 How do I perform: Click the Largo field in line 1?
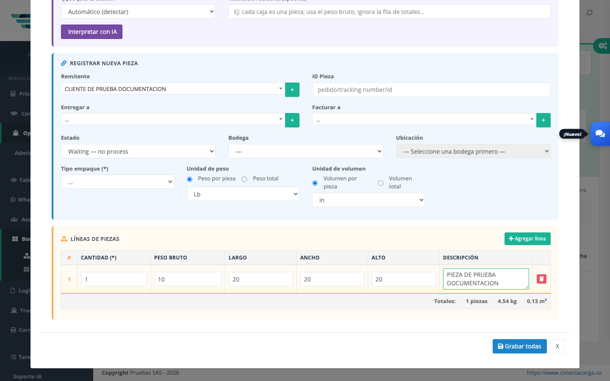pyautogui.click(x=261, y=279)
